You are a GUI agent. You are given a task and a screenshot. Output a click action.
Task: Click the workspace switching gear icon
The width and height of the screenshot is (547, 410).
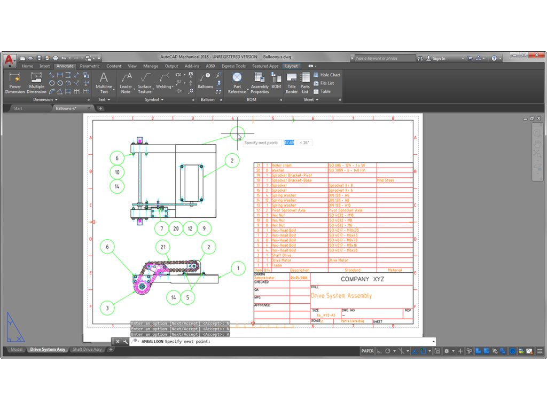pyautogui.click(x=447, y=351)
